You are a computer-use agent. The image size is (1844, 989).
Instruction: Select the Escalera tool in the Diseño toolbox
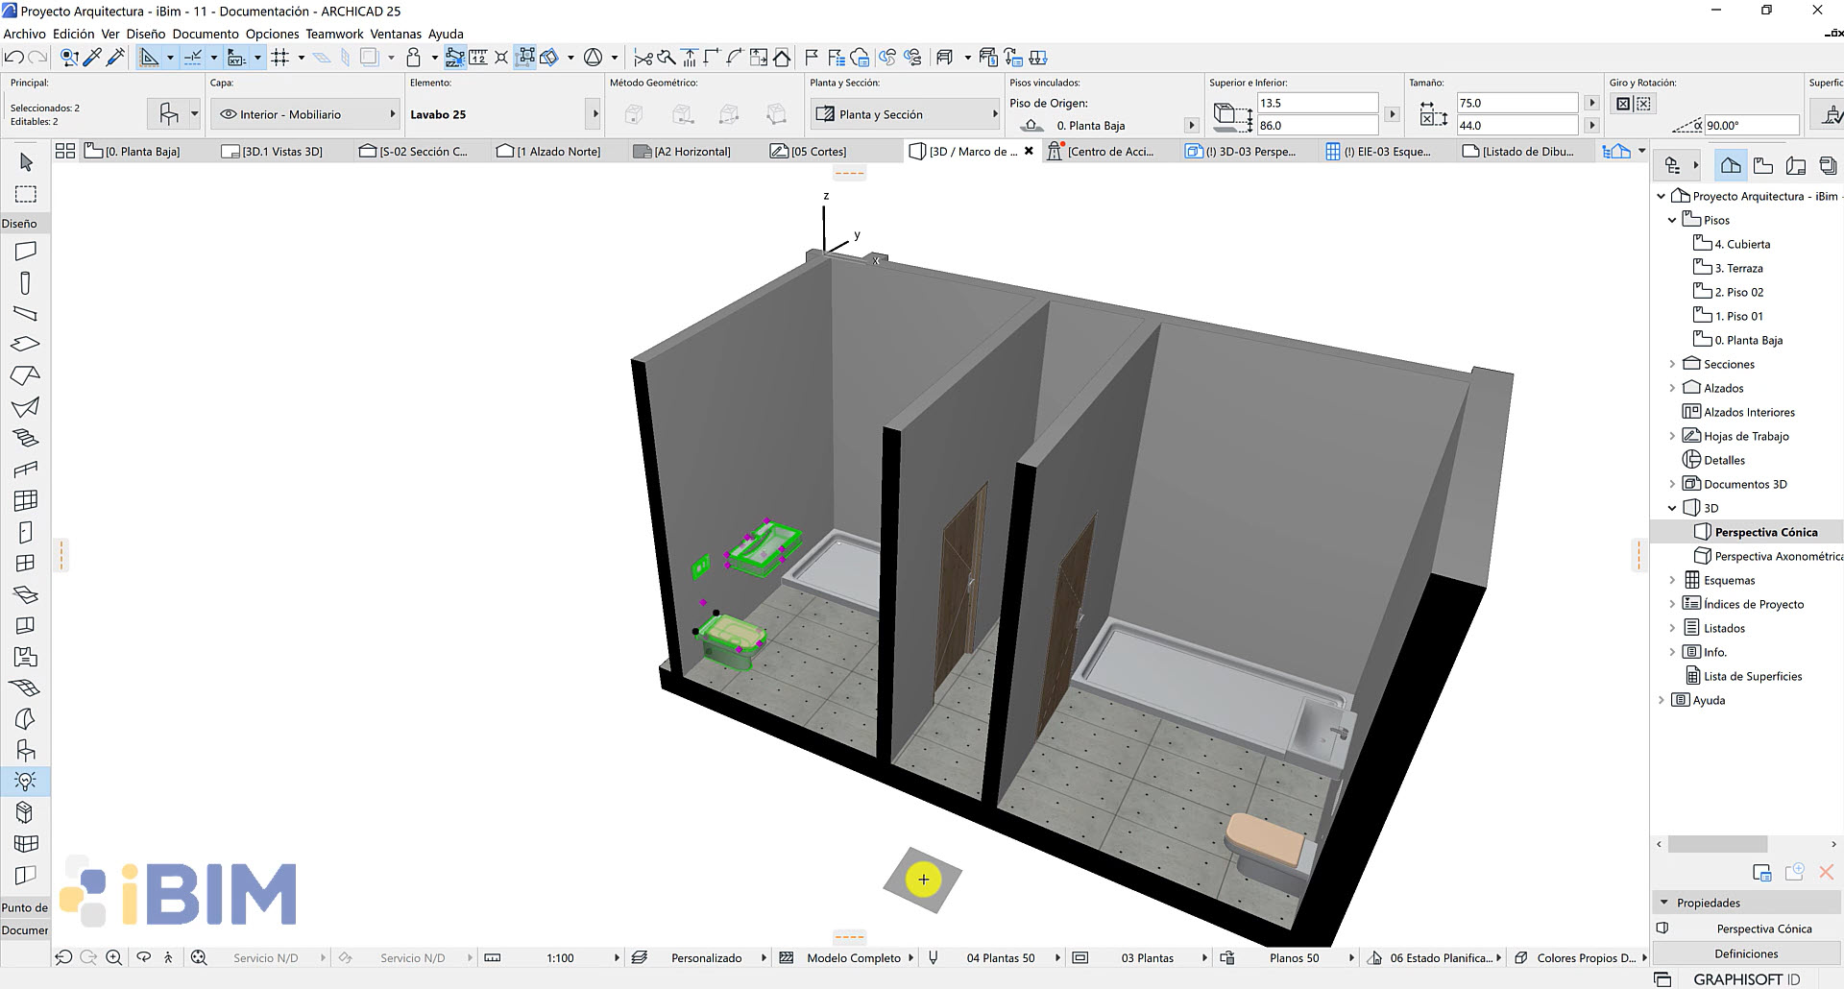point(24,438)
